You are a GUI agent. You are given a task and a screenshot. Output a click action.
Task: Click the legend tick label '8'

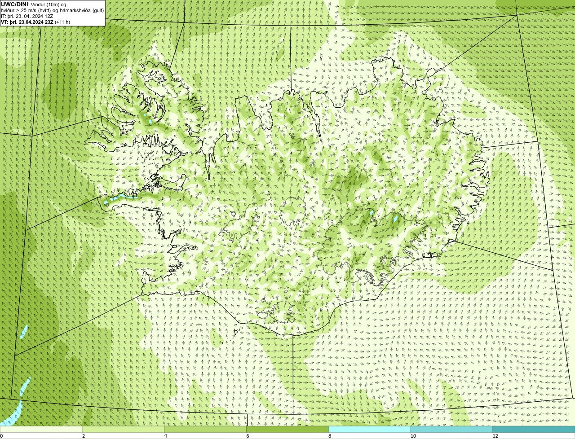pyautogui.click(x=330, y=436)
